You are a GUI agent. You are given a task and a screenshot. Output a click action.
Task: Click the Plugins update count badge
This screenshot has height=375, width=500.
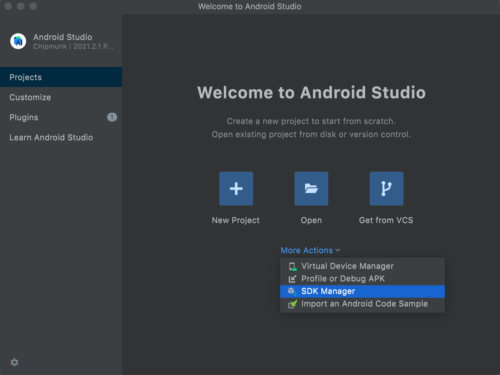pos(112,117)
